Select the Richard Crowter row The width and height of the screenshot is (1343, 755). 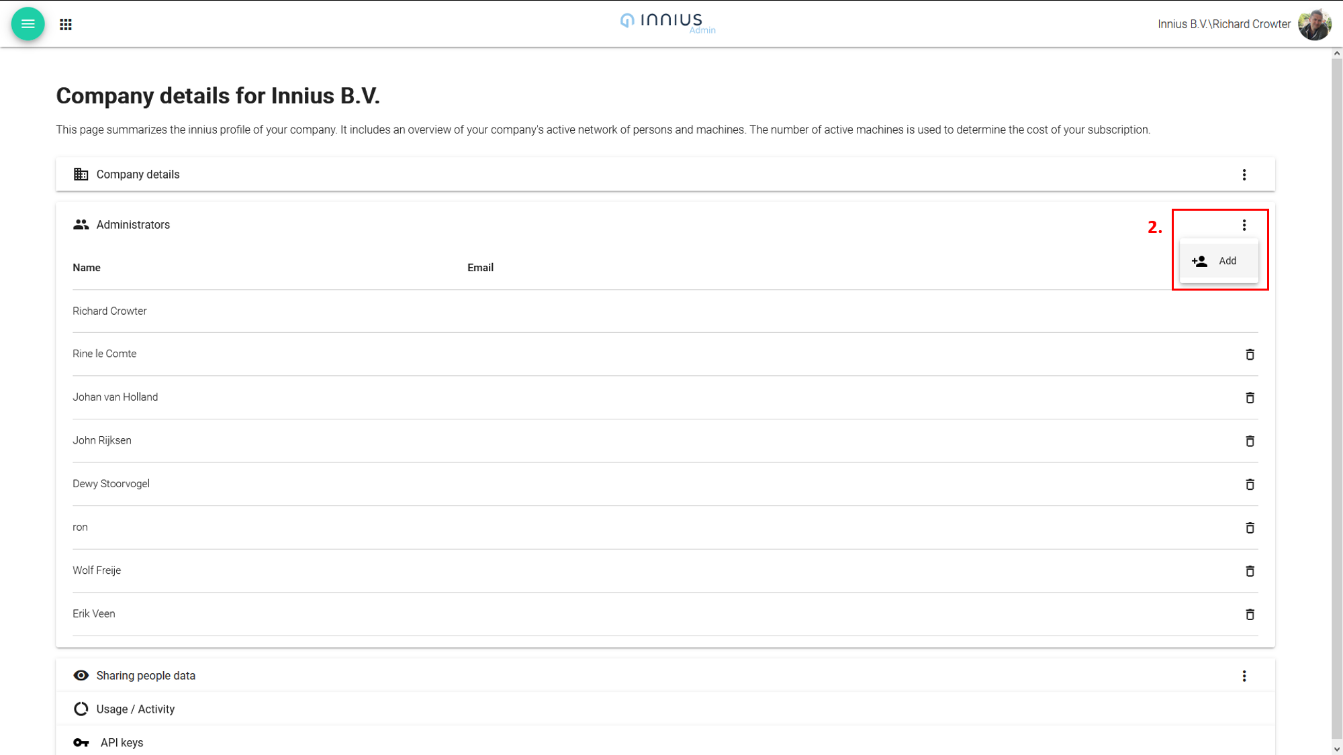[x=665, y=311]
